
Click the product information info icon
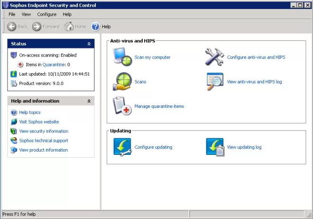click(14, 150)
